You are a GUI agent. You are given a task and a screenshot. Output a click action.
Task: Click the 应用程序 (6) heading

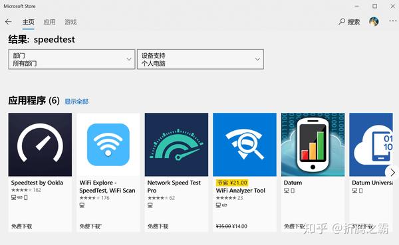point(34,101)
